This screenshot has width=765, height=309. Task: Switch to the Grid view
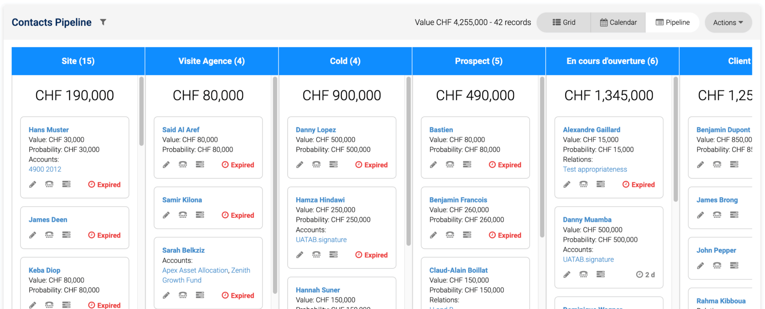click(x=564, y=22)
